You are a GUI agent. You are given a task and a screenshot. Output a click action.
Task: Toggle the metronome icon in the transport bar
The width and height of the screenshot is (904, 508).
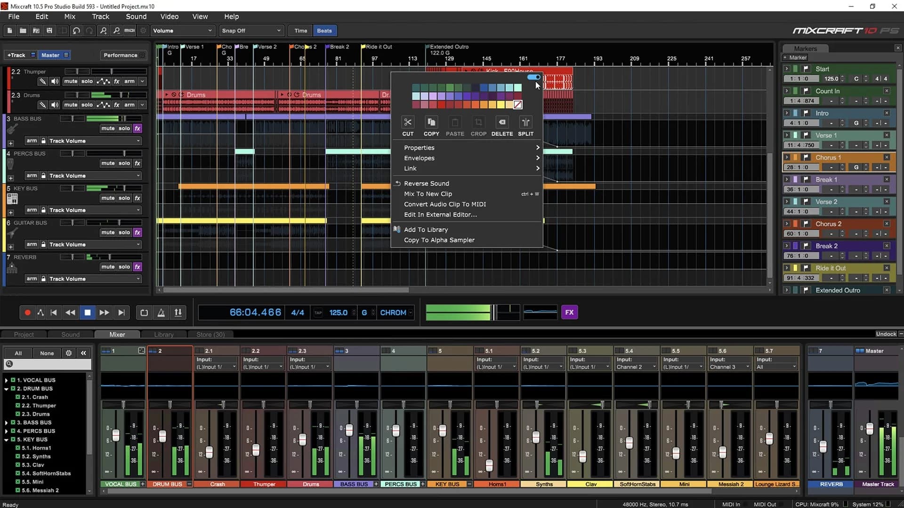(x=161, y=312)
